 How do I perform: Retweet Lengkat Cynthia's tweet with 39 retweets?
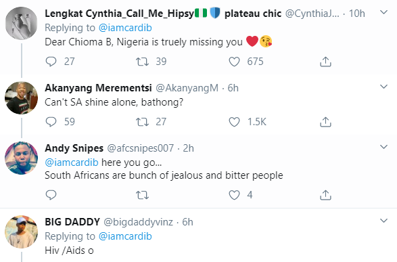(142, 62)
